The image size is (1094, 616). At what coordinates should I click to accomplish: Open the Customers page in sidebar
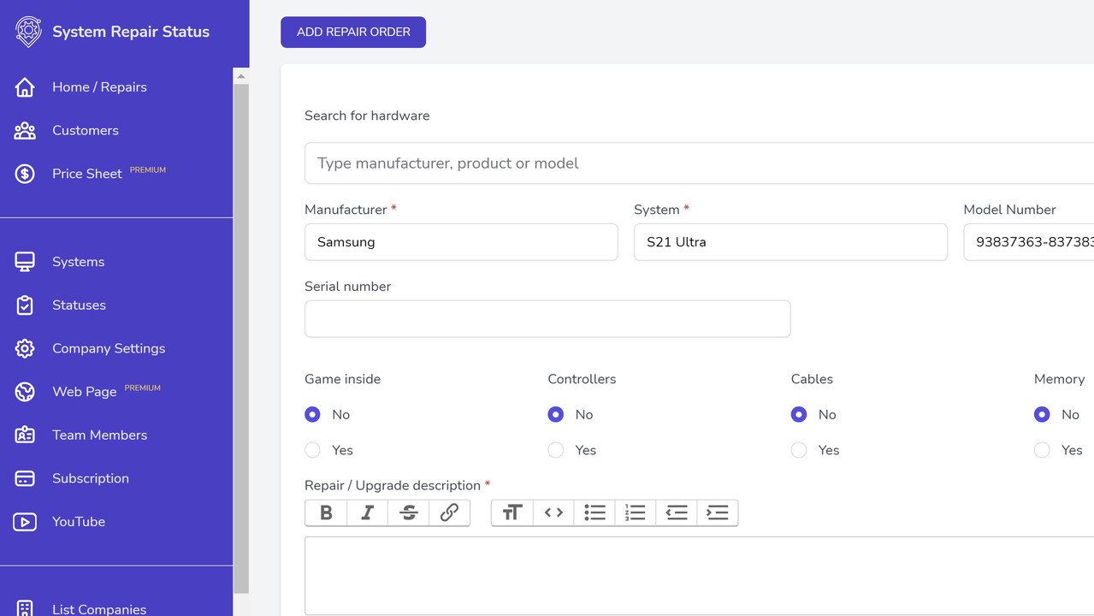85,131
